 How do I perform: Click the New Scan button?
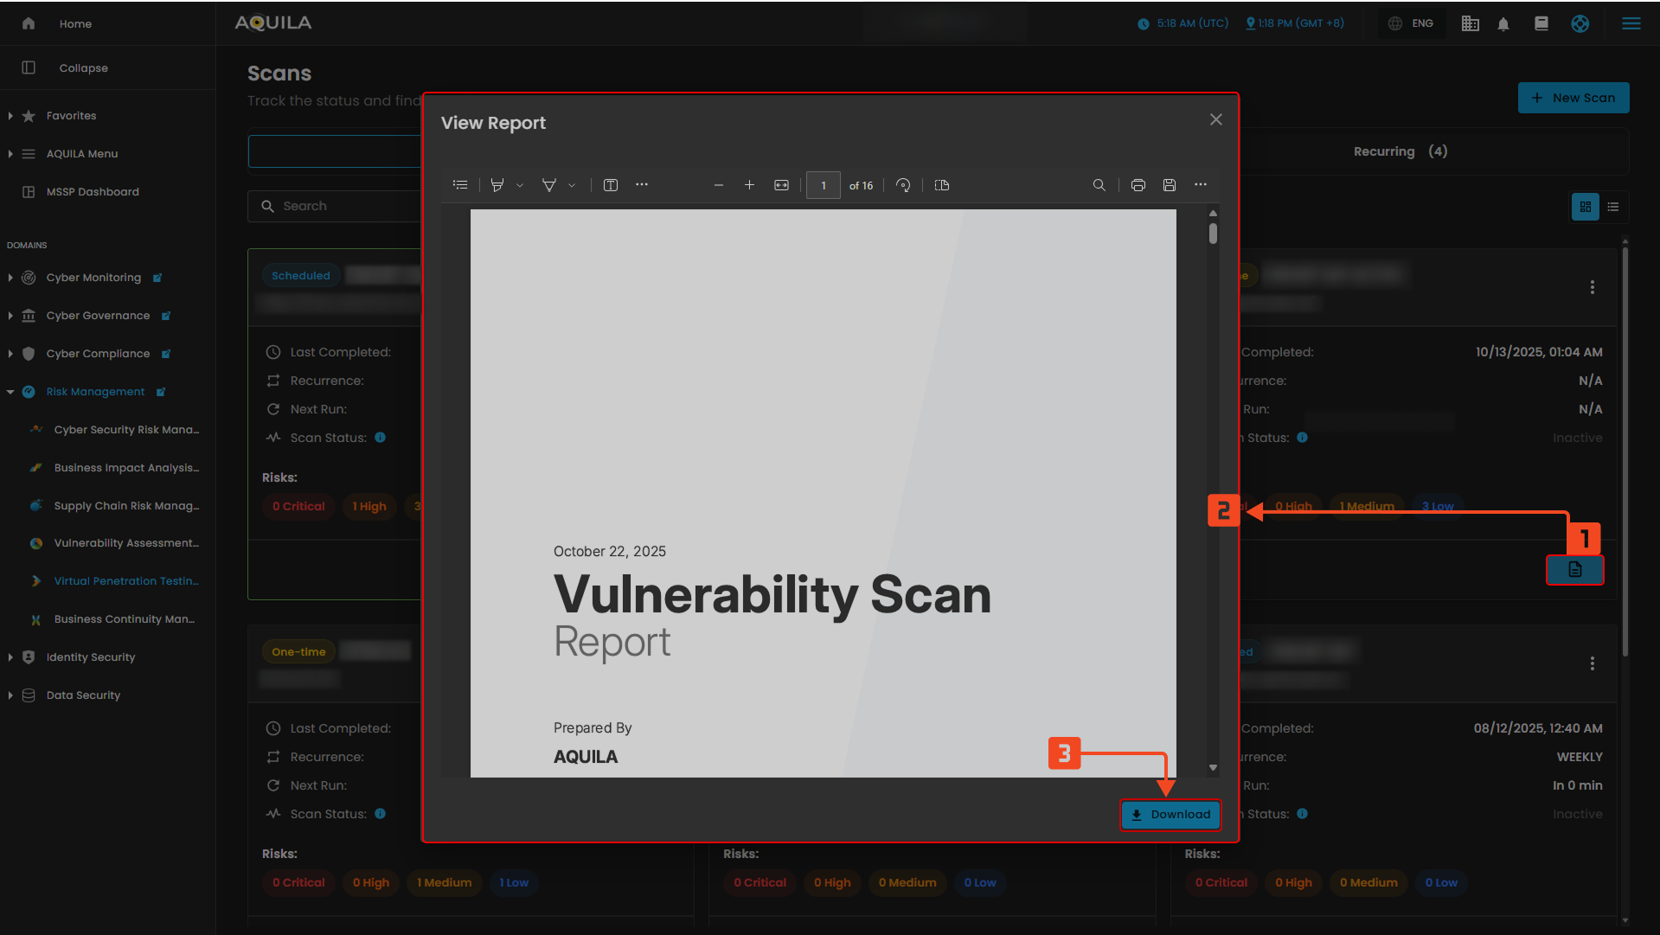1573,98
